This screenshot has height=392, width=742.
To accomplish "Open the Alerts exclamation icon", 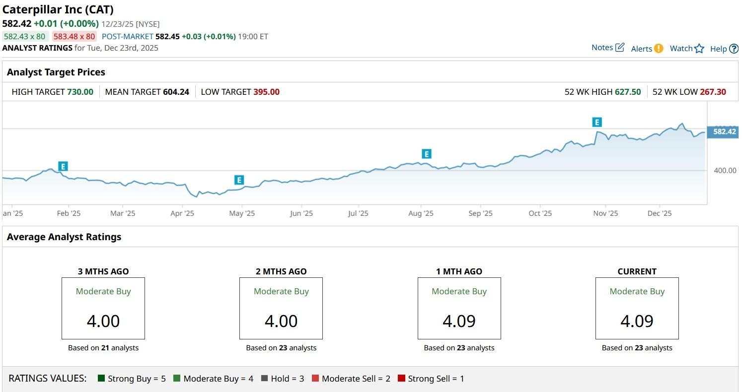I will (659, 48).
